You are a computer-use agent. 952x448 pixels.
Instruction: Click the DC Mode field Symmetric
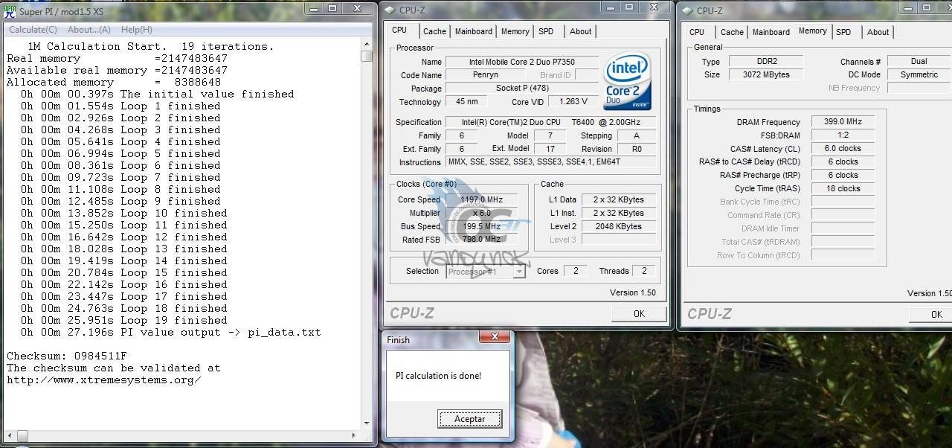pyautogui.click(x=919, y=75)
